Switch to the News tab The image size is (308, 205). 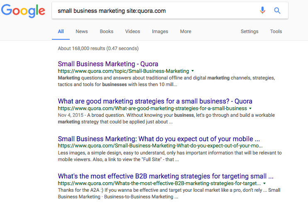pos(82,31)
